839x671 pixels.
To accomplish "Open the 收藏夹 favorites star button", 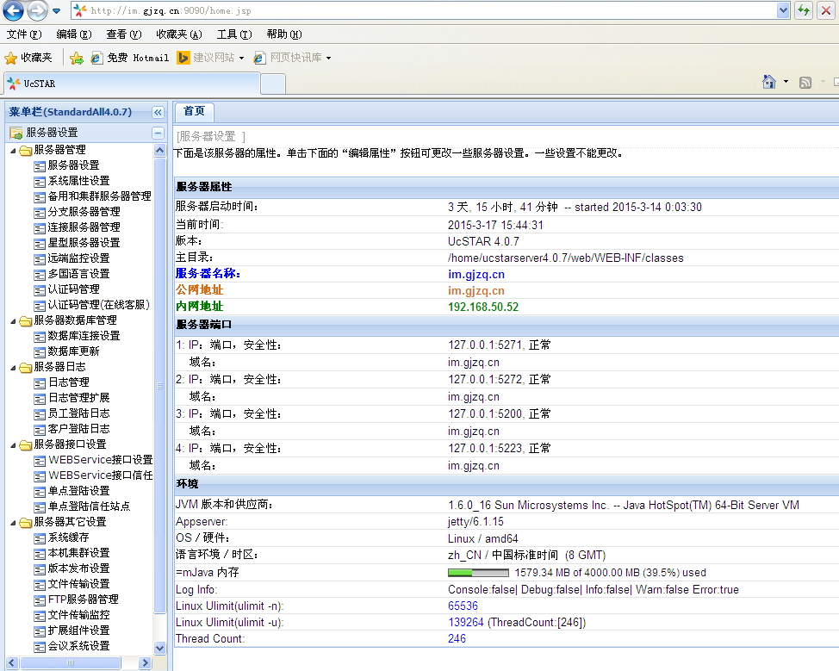I will [28, 58].
